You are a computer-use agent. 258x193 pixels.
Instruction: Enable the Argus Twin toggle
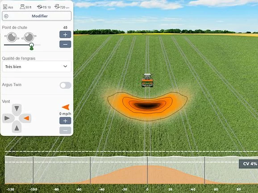pyautogui.click(x=66, y=85)
